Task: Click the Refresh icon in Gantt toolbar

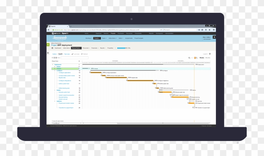Action: [x=82, y=54]
